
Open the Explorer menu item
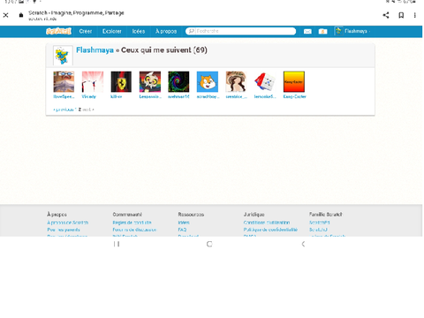(112, 31)
